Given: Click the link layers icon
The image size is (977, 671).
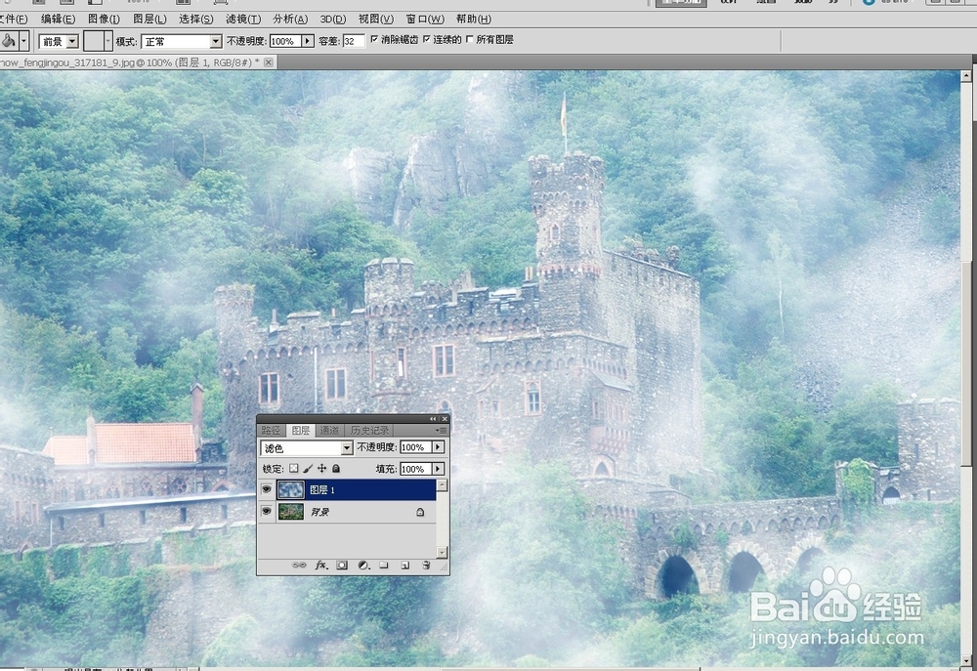Looking at the screenshot, I should (x=299, y=566).
